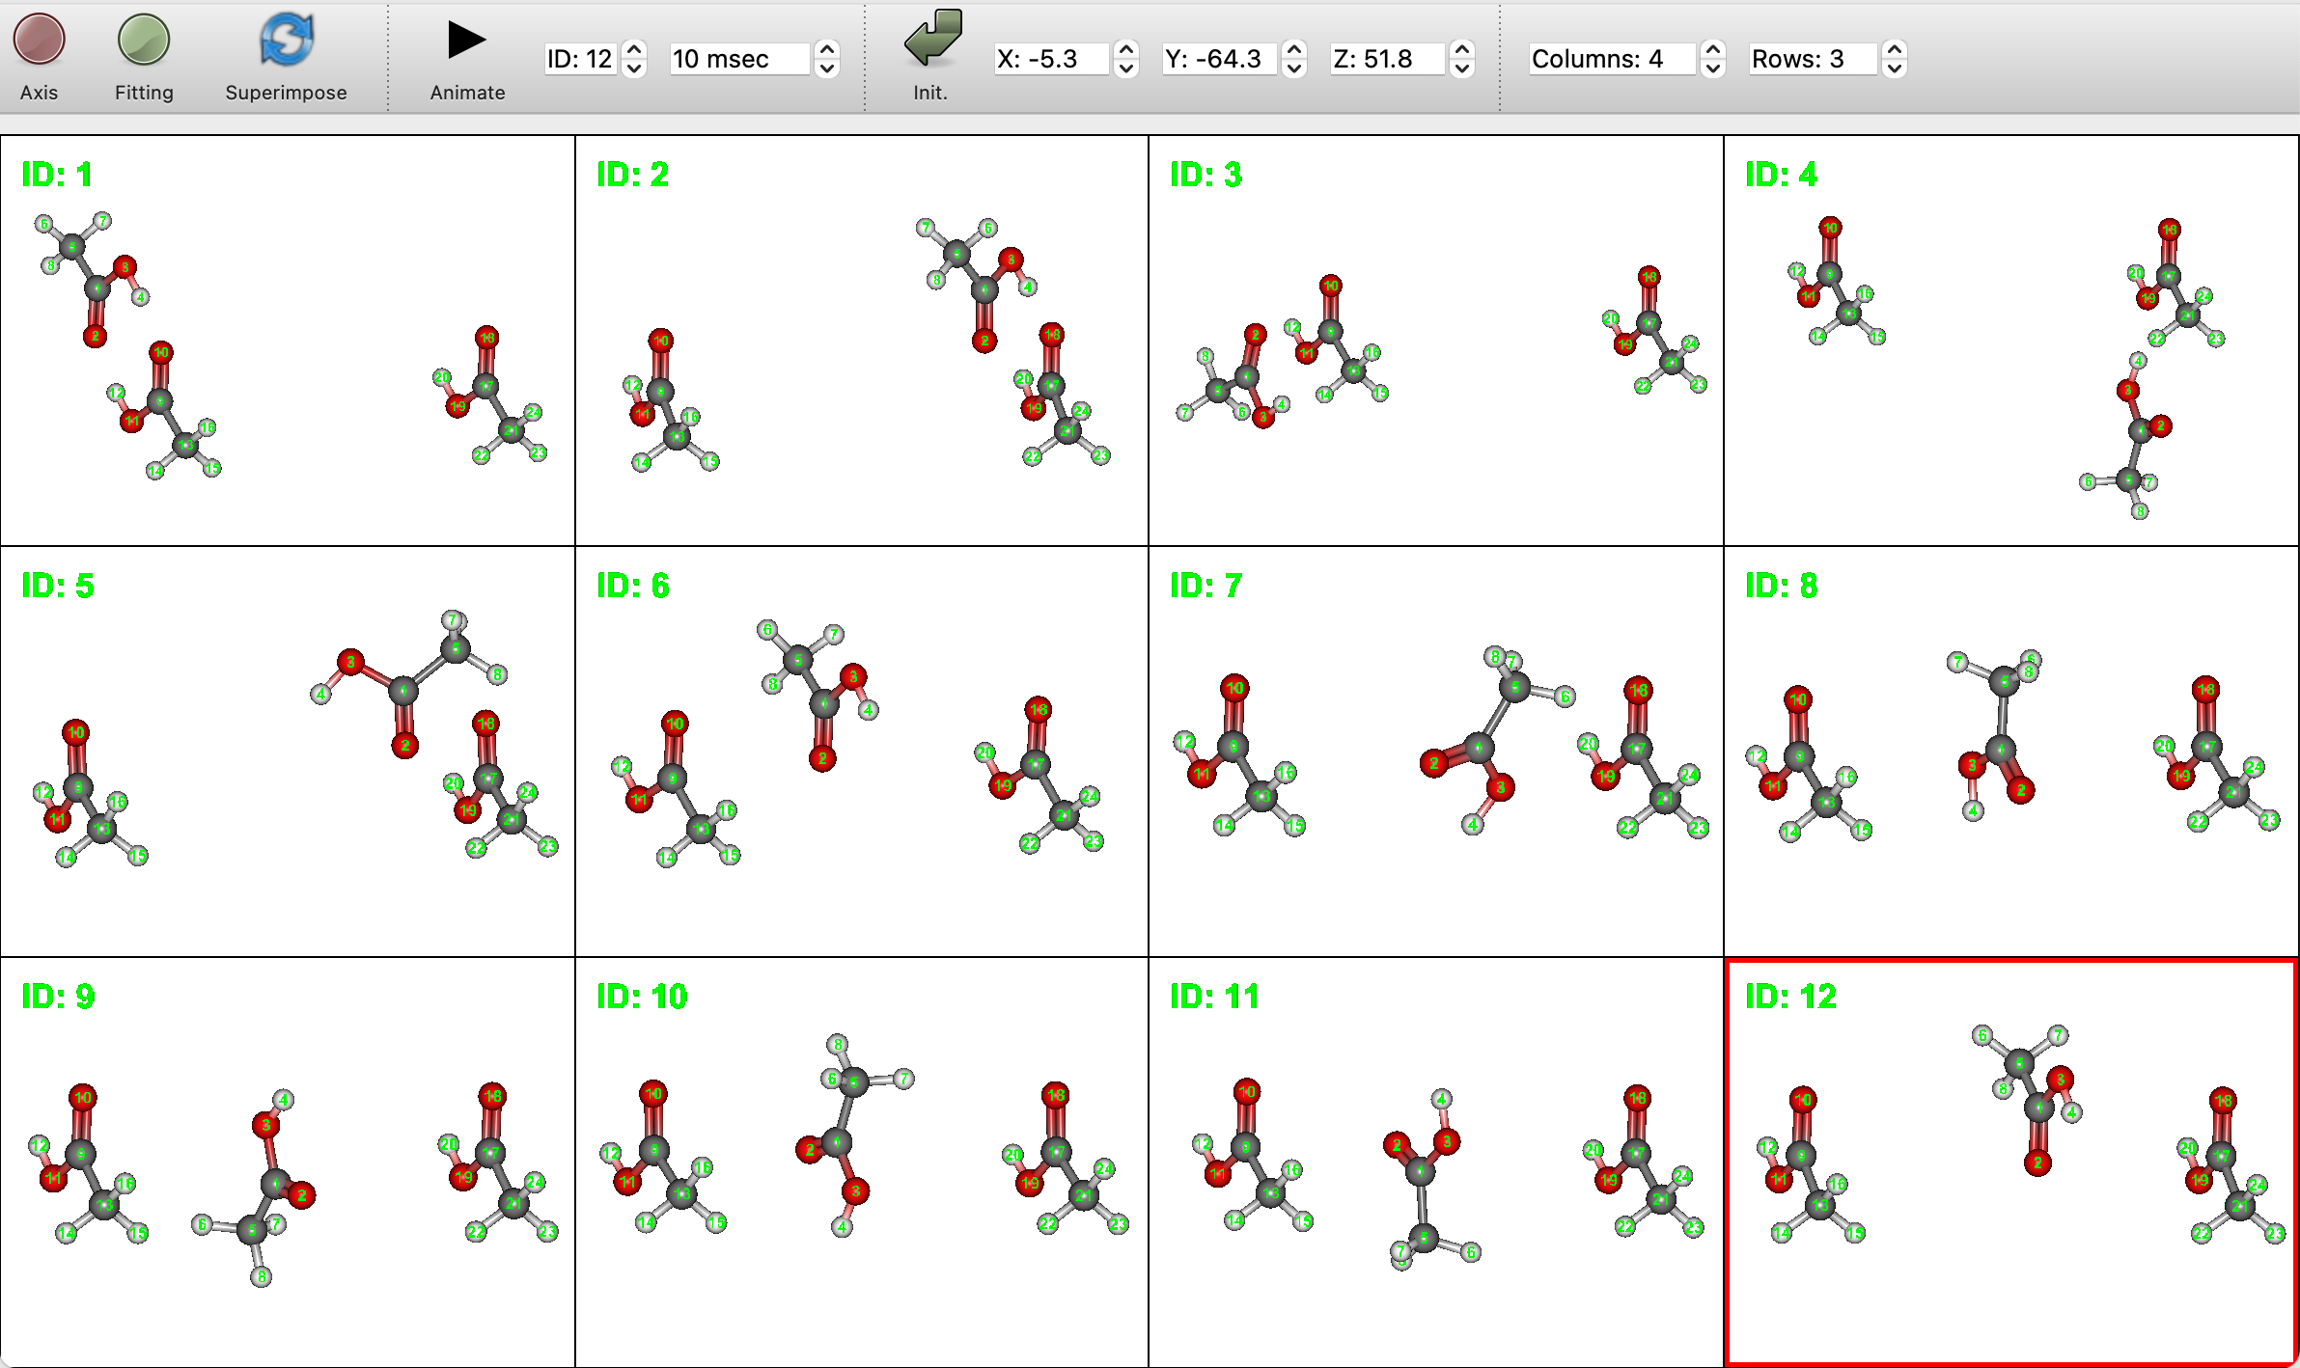Screen dimensions: 2300x1368
Task: Select the X coordinate text field
Action: click(x=1052, y=59)
